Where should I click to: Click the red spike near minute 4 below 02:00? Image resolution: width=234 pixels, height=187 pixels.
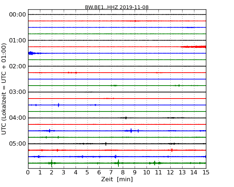click(76, 73)
